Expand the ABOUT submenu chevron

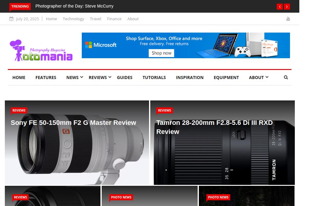click(267, 77)
